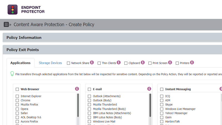222x125 pixels.
Task: Switch to the Applications tab
Action: 20,63
